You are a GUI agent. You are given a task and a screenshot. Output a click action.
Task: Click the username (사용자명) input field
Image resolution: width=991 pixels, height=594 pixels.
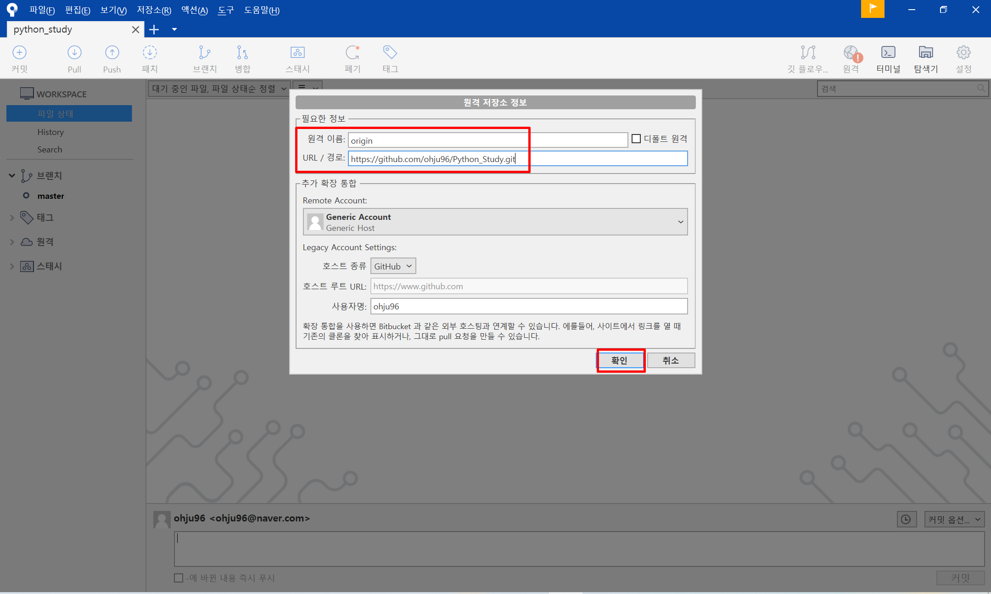(529, 306)
